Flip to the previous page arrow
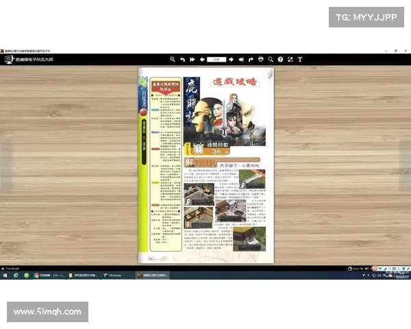 201,60
